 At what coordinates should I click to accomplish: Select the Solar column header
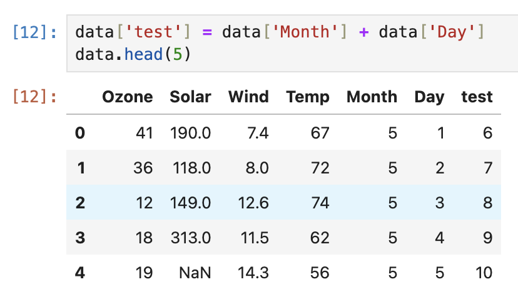(x=190, y=97)
